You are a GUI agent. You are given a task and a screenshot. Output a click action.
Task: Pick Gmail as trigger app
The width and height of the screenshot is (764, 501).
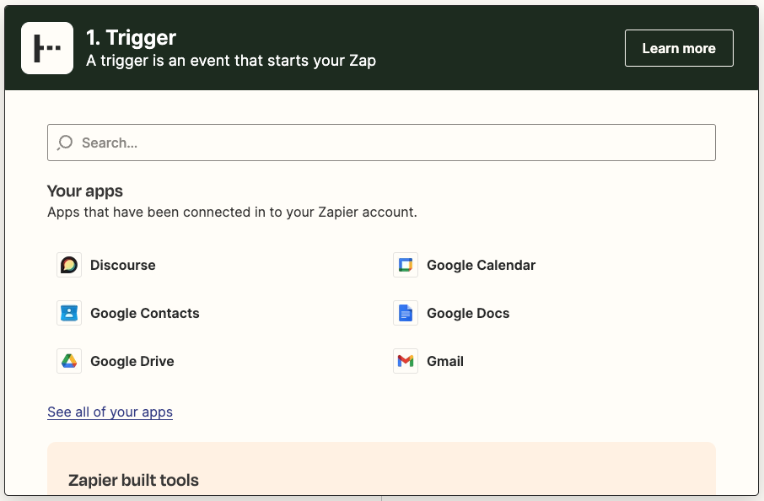(445, 361)
